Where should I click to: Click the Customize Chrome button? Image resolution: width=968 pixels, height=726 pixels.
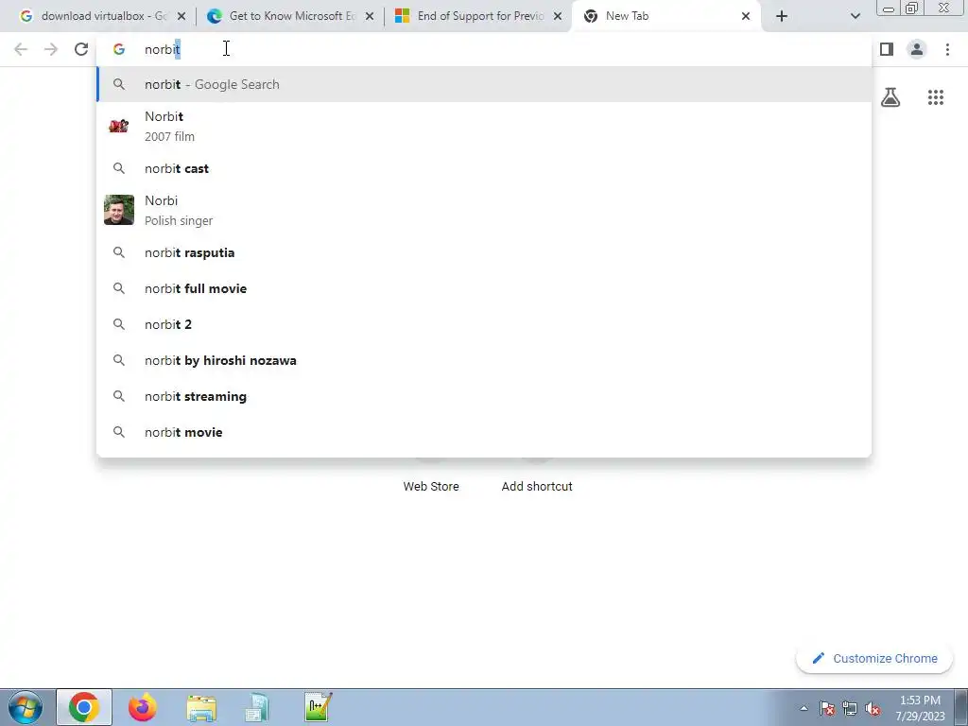874,658
